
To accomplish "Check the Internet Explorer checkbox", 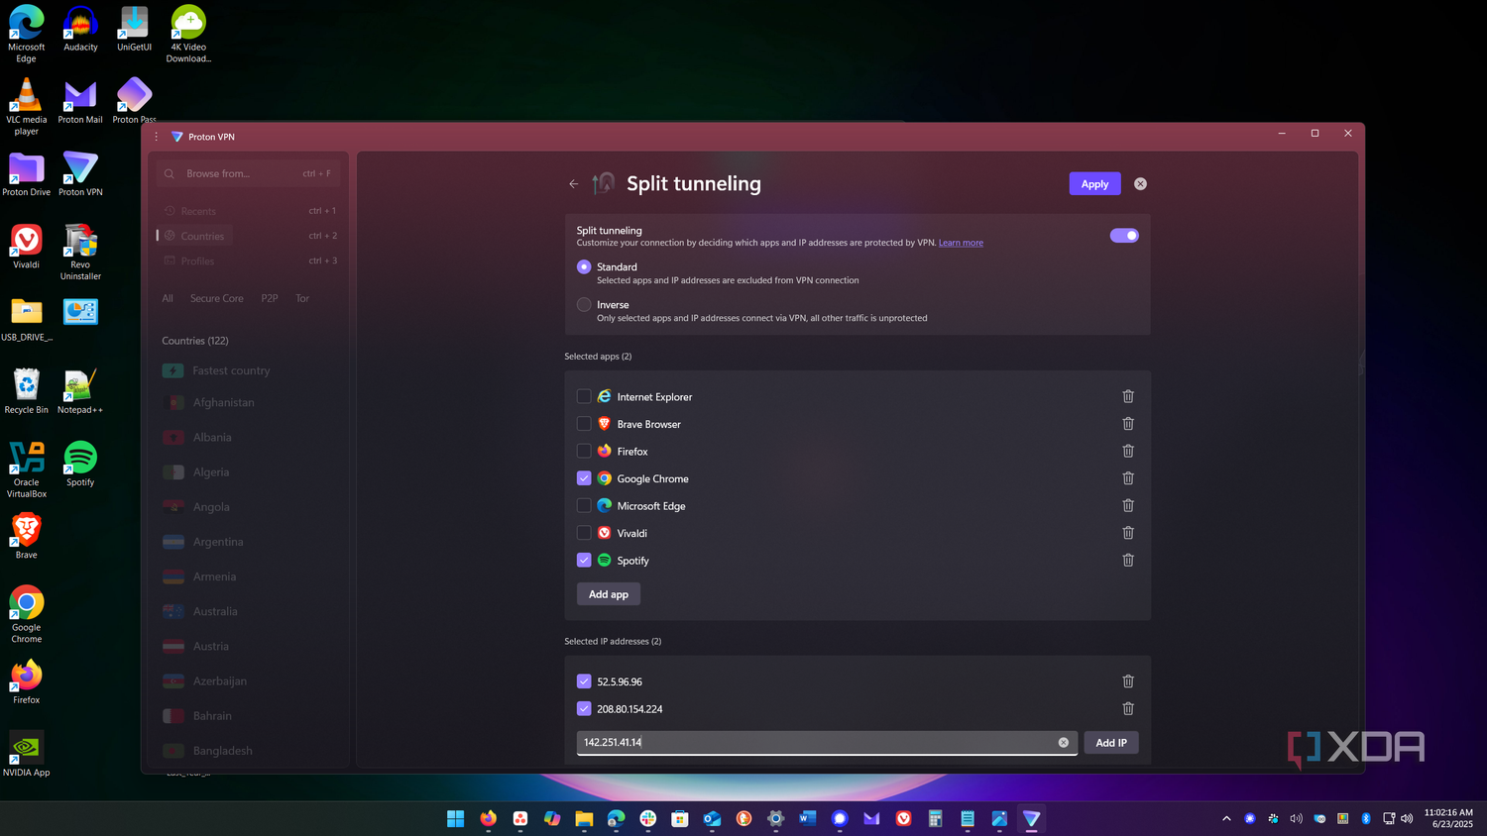I will (x=584, y=396).
